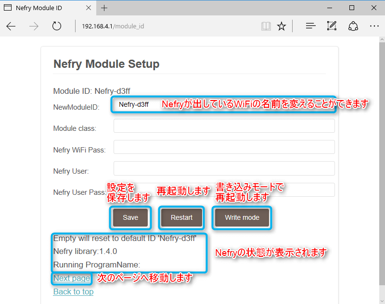Click the scrollbar down arrow

click(x=382, y=301)
